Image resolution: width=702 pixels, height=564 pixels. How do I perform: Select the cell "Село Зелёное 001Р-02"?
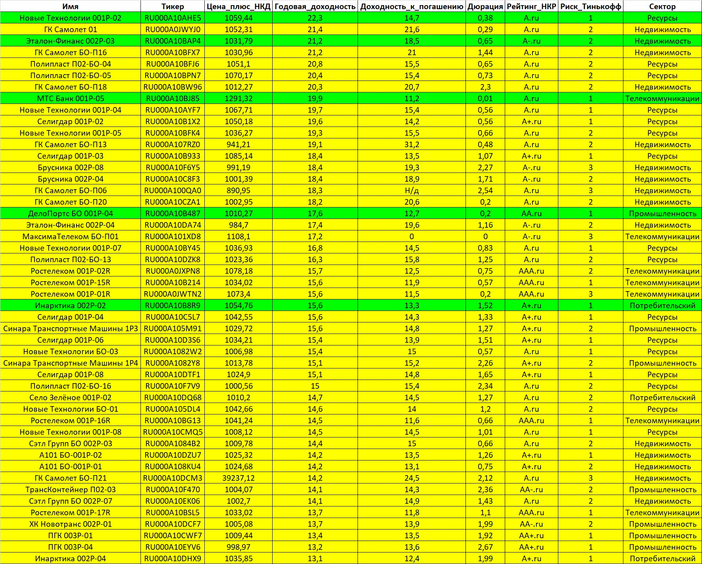[x=70, y=397]
